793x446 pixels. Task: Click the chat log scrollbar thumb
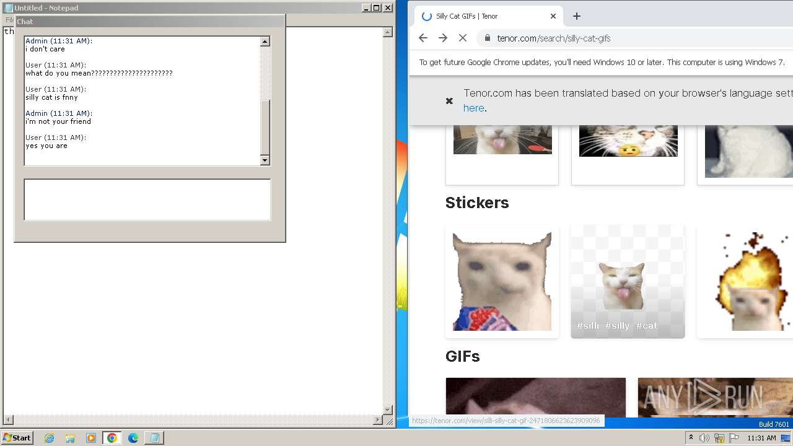tap(265, 127)
